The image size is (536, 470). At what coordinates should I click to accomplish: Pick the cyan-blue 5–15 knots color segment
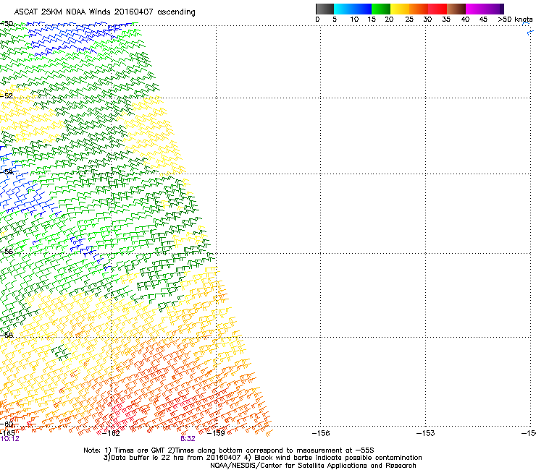tap(353, 9)
